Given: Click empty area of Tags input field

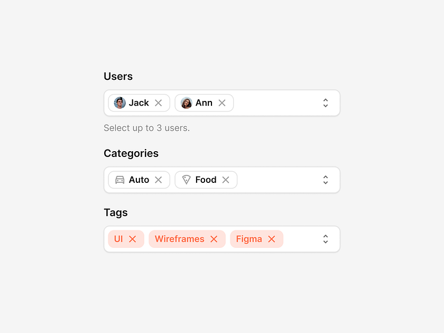Looking at the screenshot, I should (301, 239).
